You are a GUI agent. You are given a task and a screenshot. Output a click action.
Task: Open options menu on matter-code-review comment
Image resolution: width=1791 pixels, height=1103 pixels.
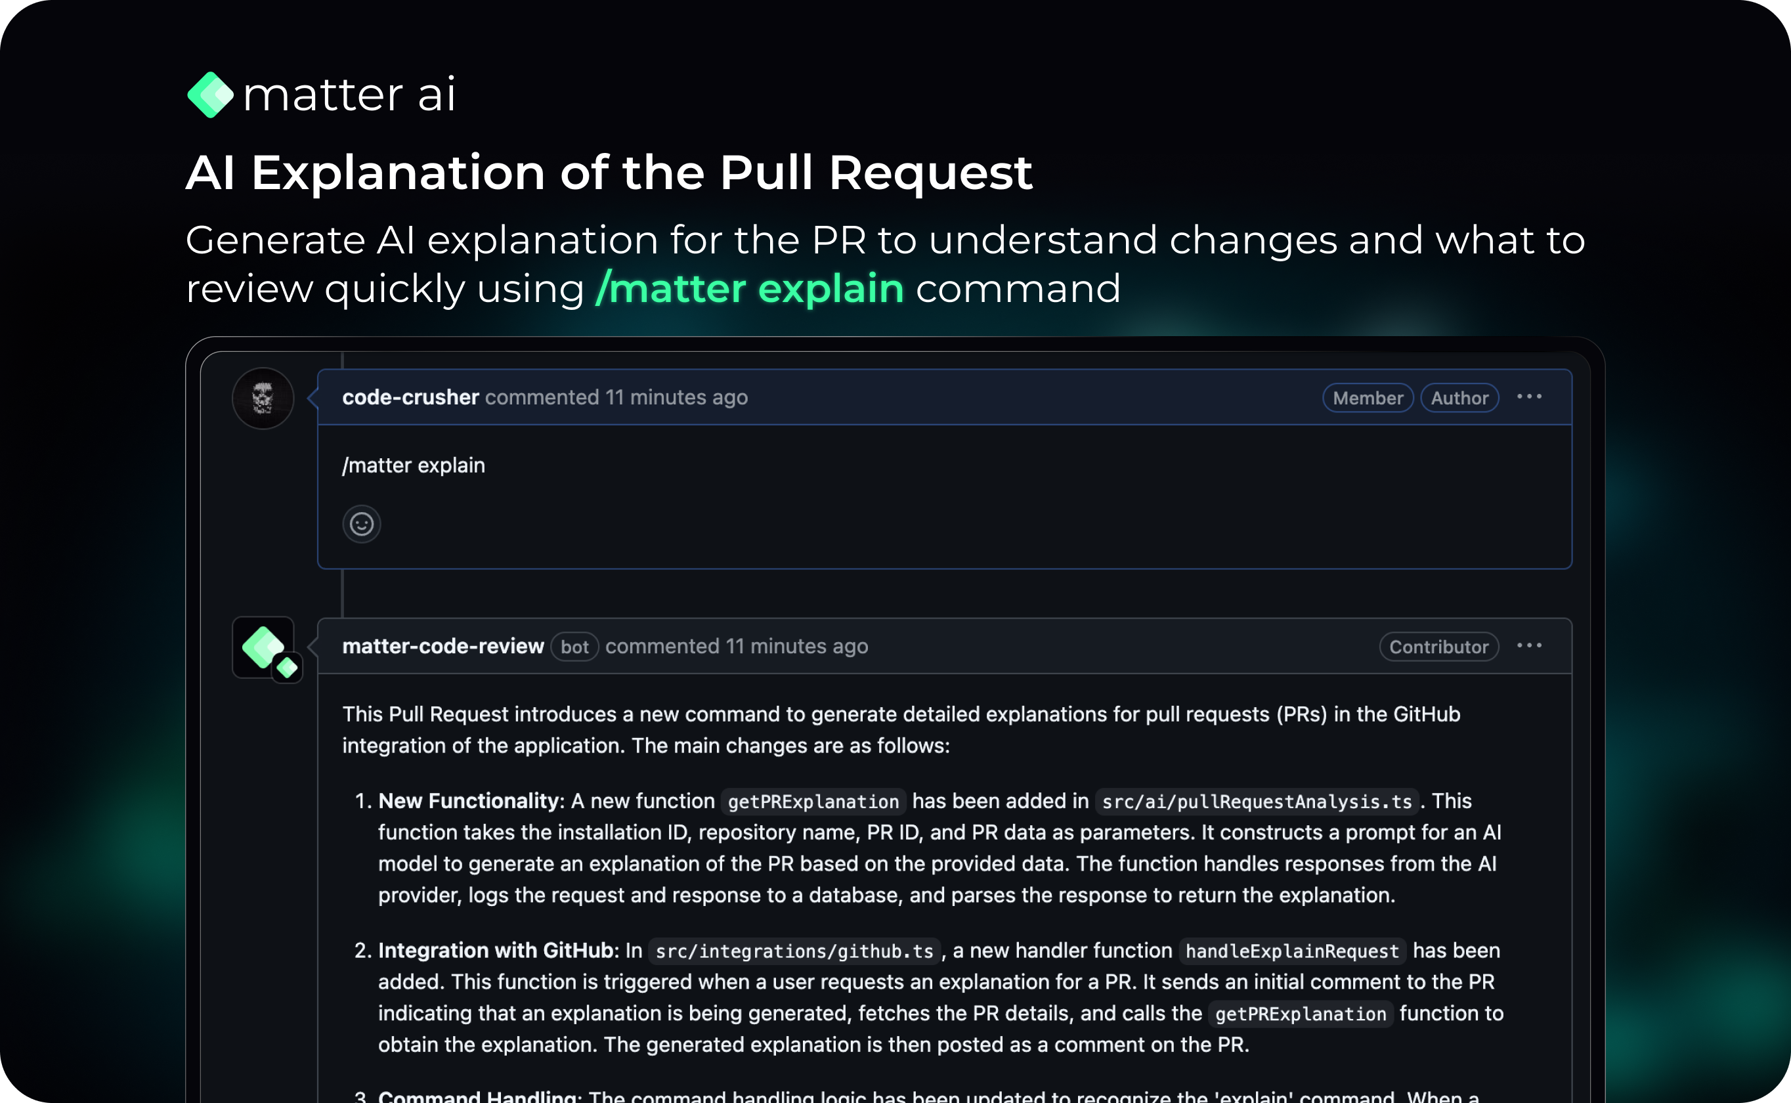tap(1528, 646)
